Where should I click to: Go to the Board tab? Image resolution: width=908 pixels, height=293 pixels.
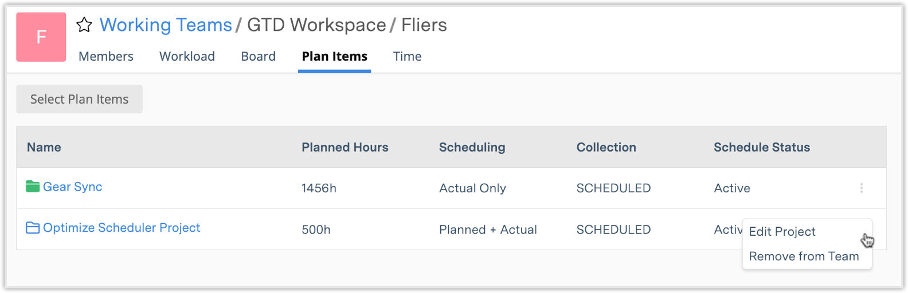pyautogui.click(x=258, y=57)
